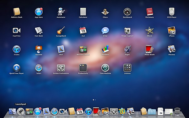Launch iMovie star icon
Viewport: 189px width, 118px height.
pos(149,30)
